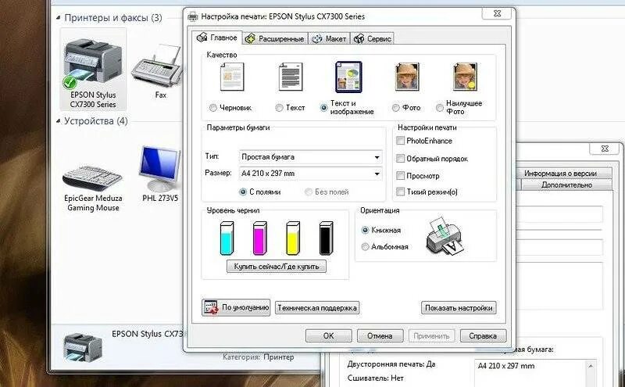
Task: Click the Техническая поддержка button
Action: [x=317, y=308]
